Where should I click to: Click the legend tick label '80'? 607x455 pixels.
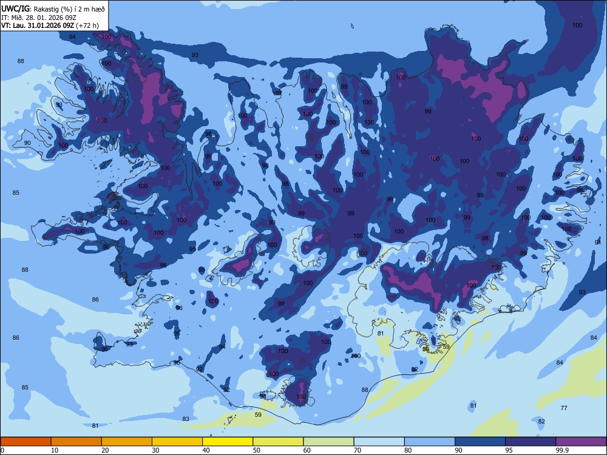[x=408, y=450]
